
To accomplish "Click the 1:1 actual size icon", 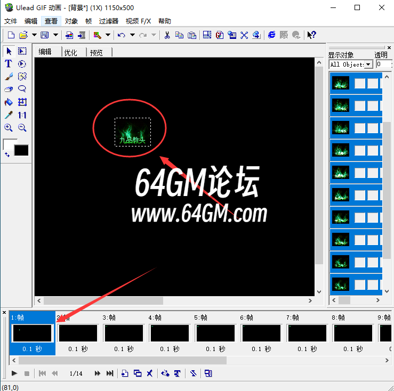I will tap(22, 115).
